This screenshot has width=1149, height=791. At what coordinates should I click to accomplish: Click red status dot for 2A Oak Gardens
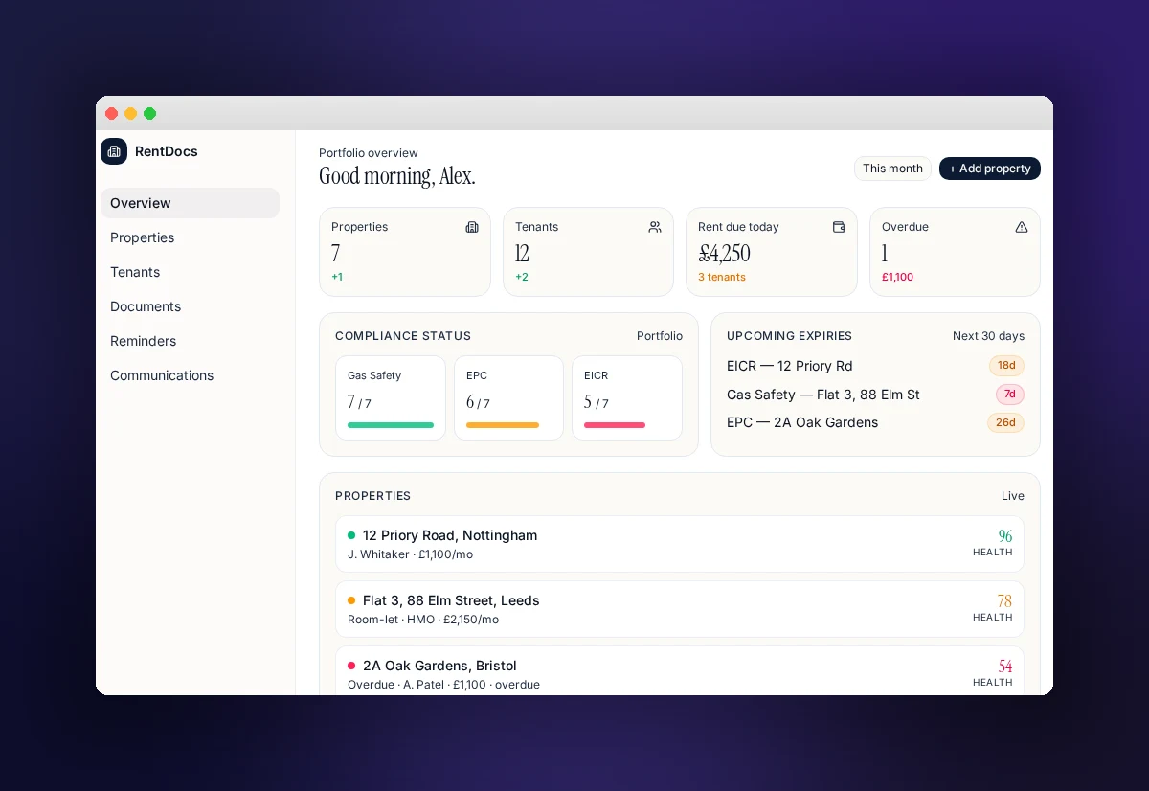point(351,666)
